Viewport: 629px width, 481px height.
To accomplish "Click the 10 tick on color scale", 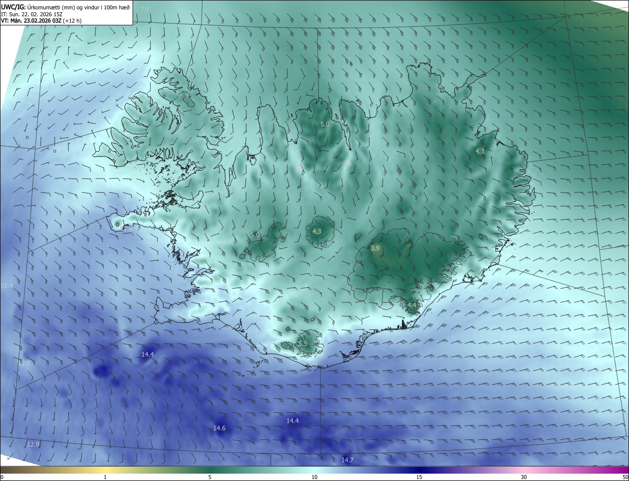I will (314, 477).
